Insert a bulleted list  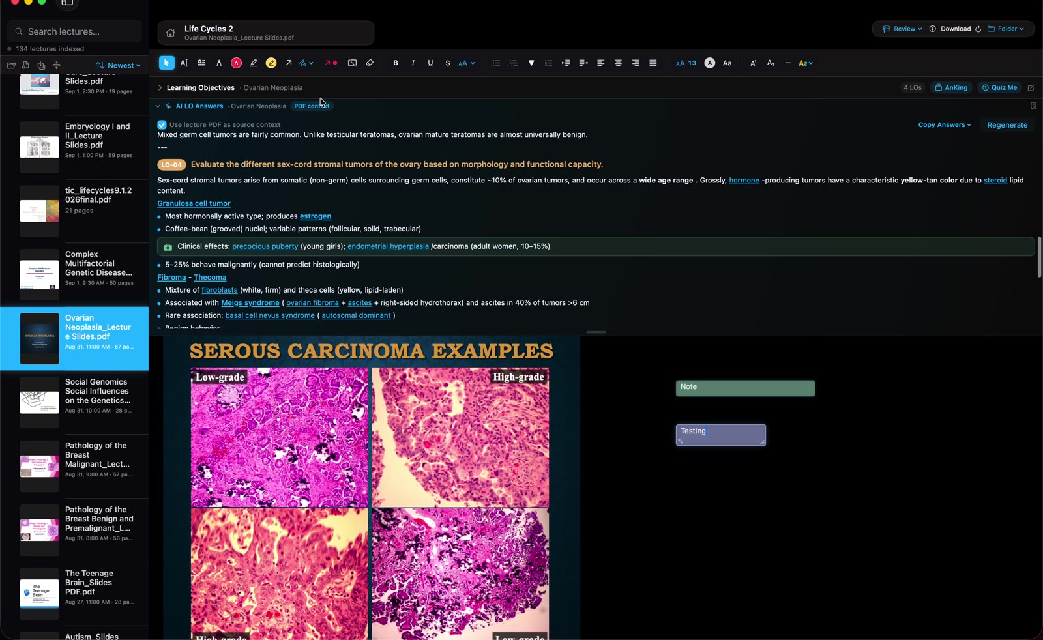coord(496,63)
